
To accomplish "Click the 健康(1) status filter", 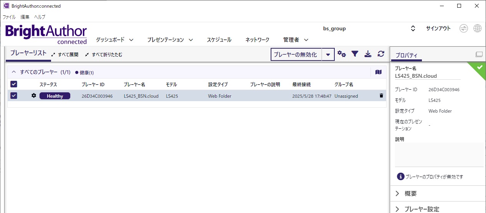I will coord(84,72).
